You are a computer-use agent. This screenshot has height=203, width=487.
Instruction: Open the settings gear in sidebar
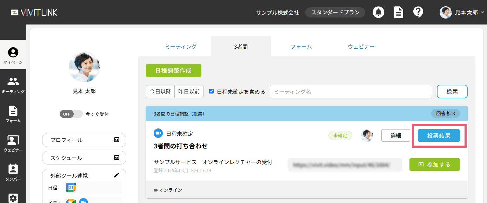pos(13,198)
